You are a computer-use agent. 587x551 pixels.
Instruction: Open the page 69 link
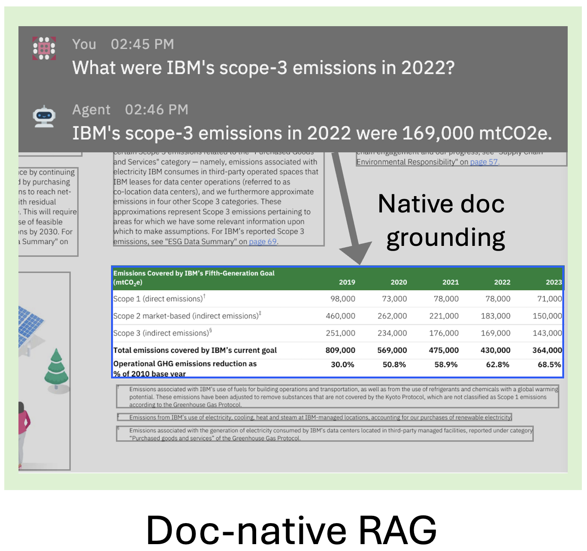[x=263, y=242]
